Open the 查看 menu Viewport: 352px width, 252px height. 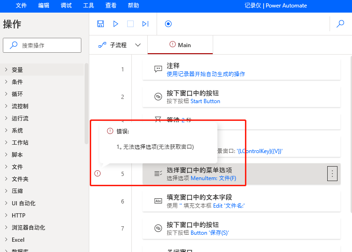(111, 6)
